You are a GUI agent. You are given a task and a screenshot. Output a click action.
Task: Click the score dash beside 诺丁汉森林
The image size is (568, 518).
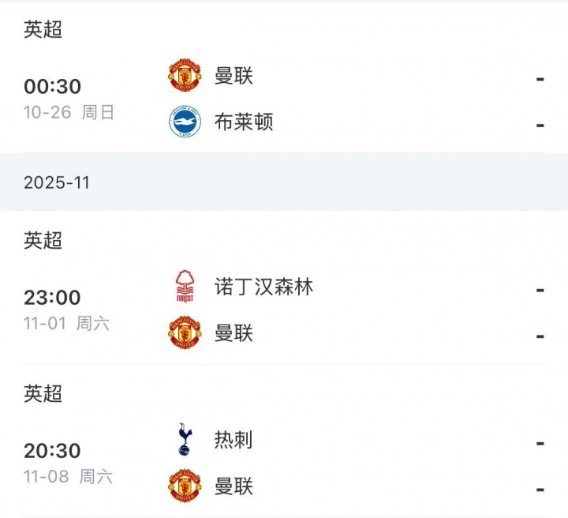540,290
